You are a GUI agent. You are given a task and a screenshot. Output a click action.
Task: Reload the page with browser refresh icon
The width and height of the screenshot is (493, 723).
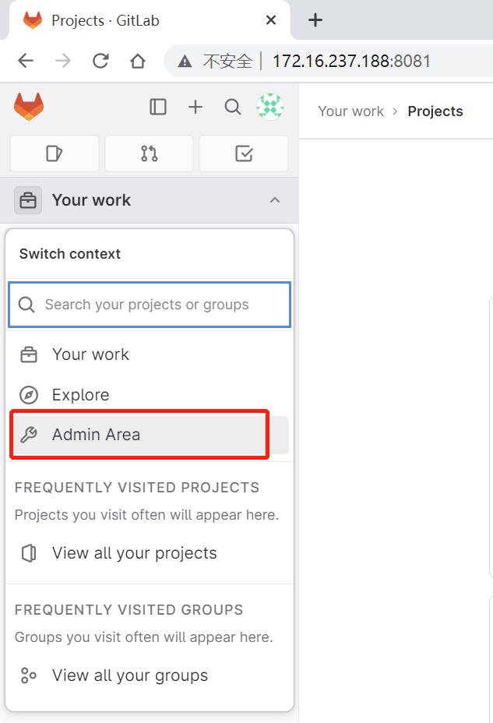(100, 61)
